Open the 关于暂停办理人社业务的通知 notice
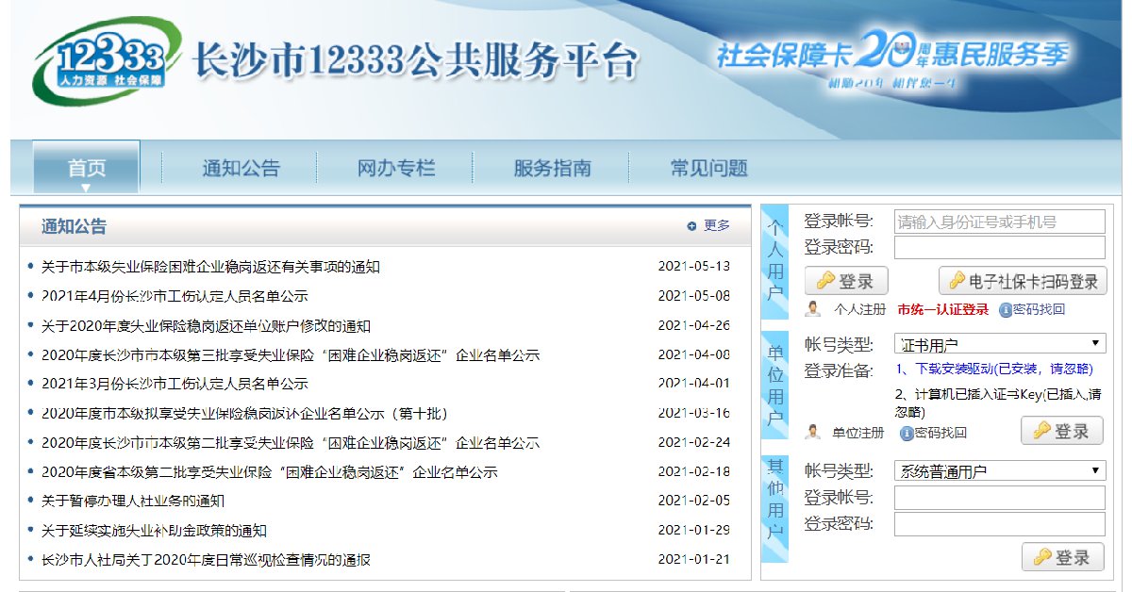This screenshot has width=1132, height=592. [133, 501]
